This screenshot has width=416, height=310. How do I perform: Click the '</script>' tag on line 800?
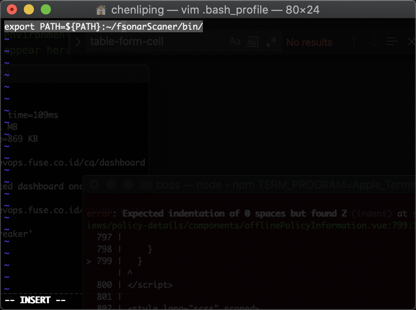click(x=150, y=285)
